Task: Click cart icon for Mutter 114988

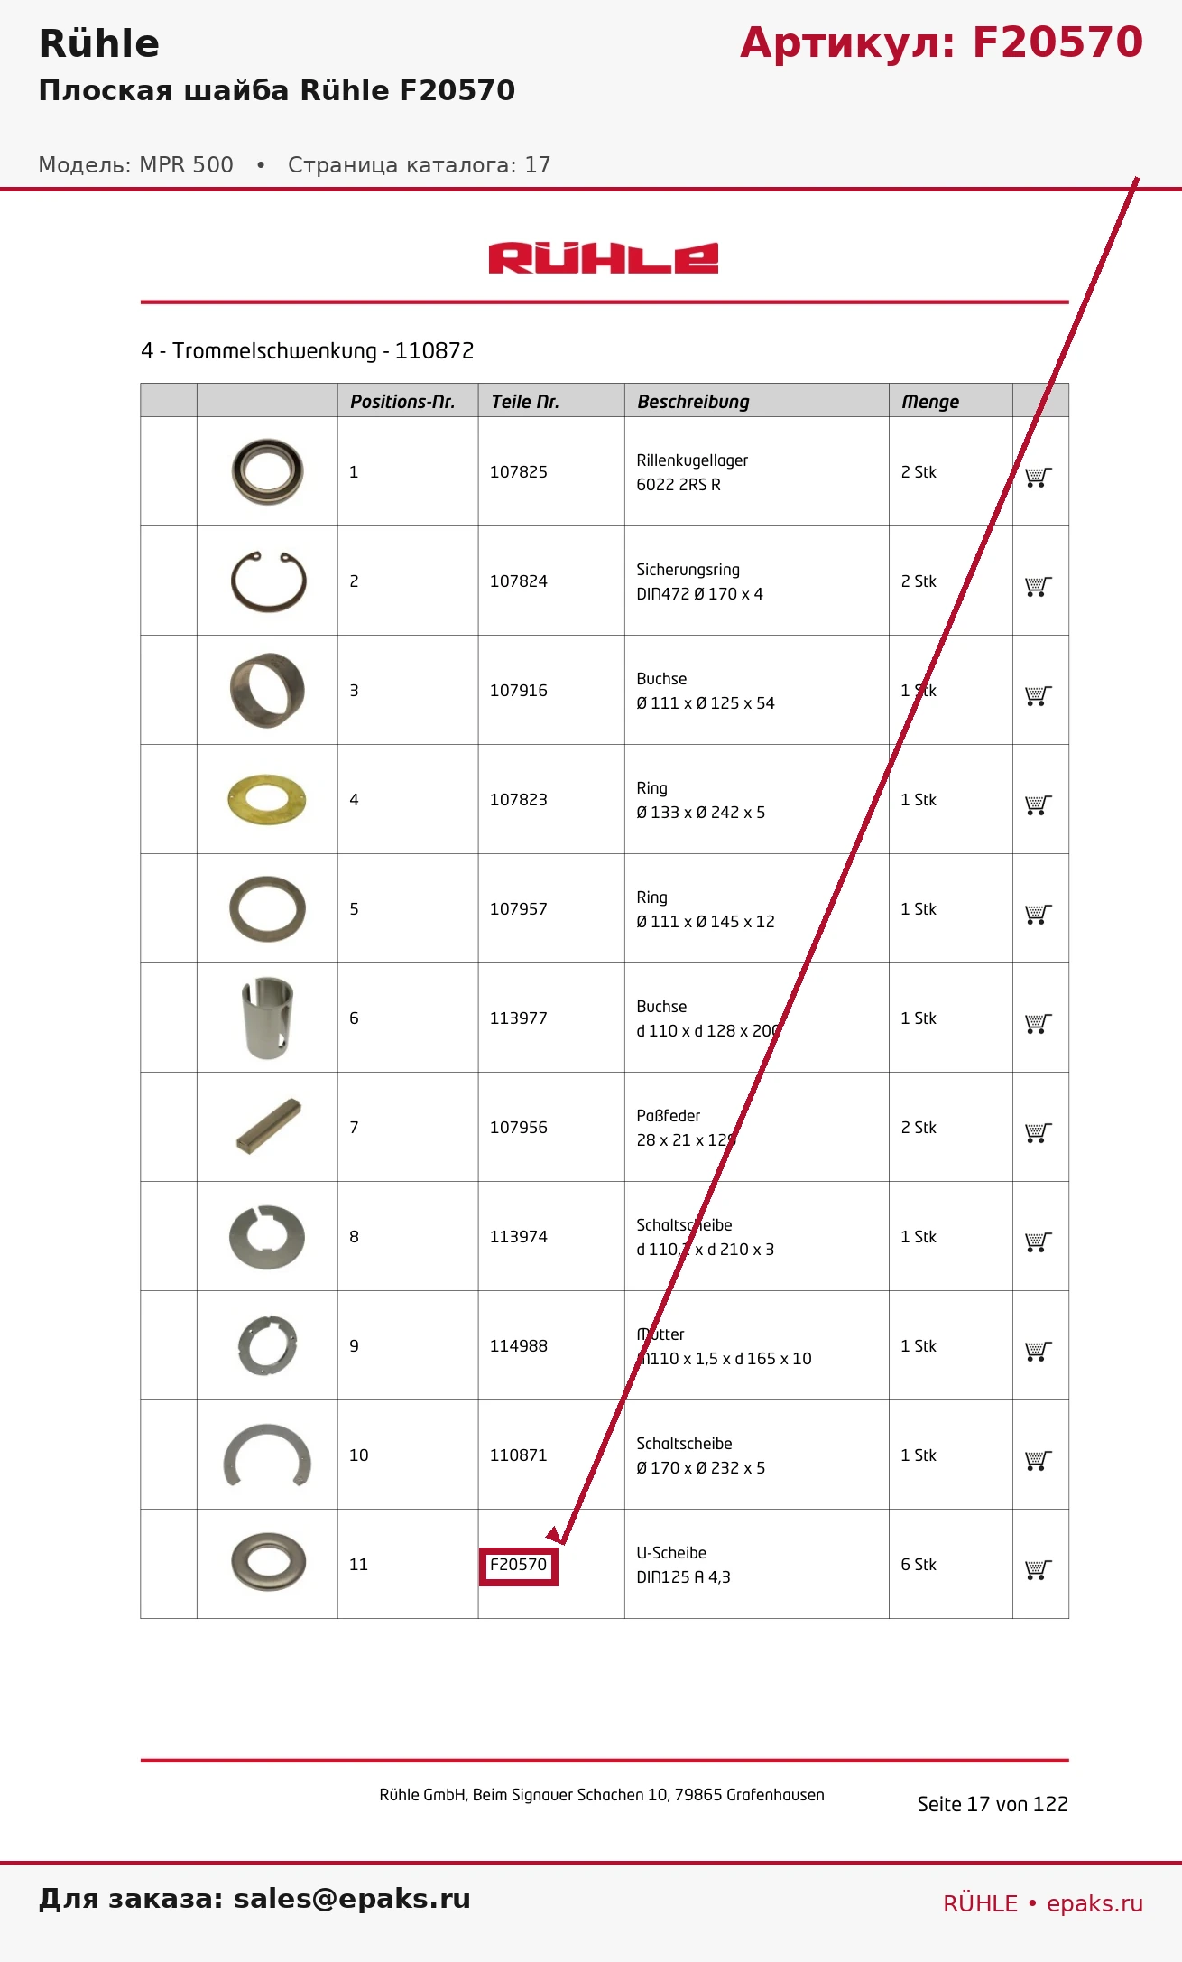Action: click(x=1039, y=1351)
